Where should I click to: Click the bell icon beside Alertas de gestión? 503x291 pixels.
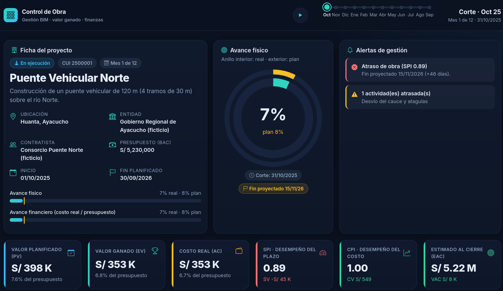350,50
